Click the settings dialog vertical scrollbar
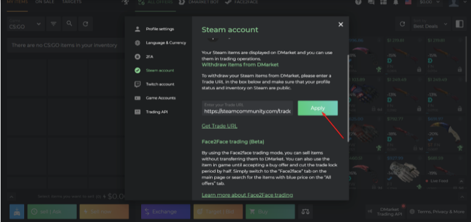 (348, 97)
